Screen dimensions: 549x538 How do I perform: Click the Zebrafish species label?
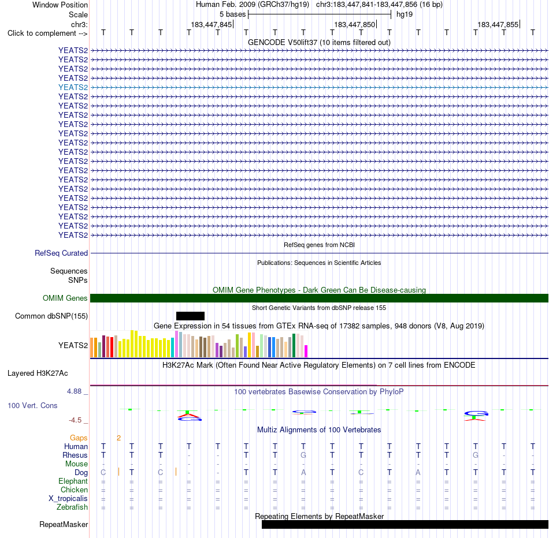point(72,507)
